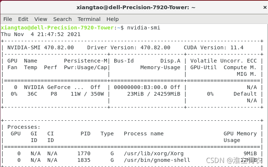Open the Search menu
This screenshot has width=268, height=167.
point(62,19)
